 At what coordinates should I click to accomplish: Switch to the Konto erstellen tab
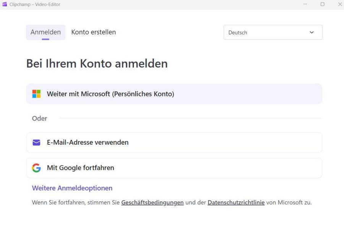[93, 32]
